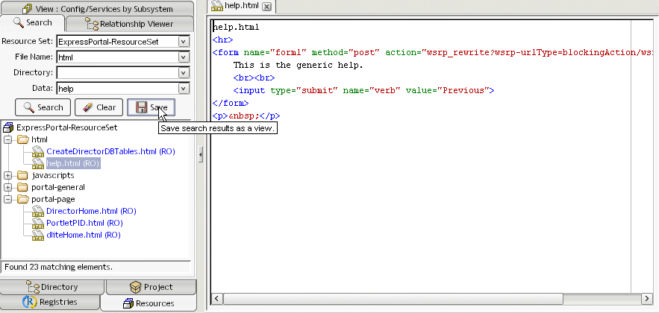Expand the javascripts folder node
The height and width of the screenshot is (313, 659).
[x=8, y=175]
